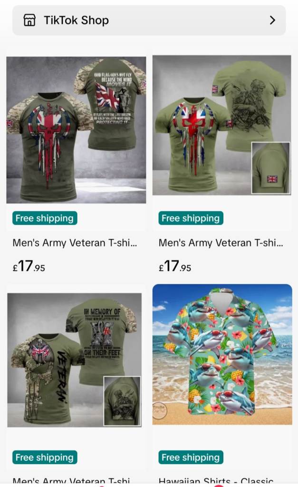Screen dimensions: 298x487
Task: Tap the sleeve flag inset on second product
Action: [271, 168]
